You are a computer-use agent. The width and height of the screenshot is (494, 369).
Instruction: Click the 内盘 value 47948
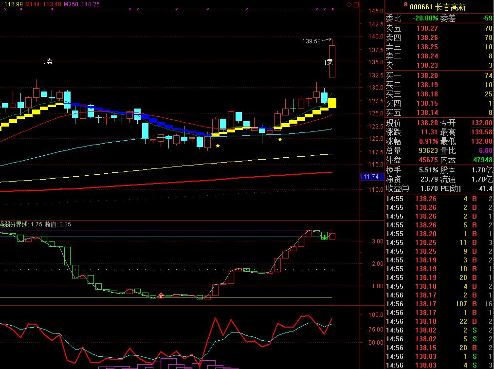tap(483, 160)
